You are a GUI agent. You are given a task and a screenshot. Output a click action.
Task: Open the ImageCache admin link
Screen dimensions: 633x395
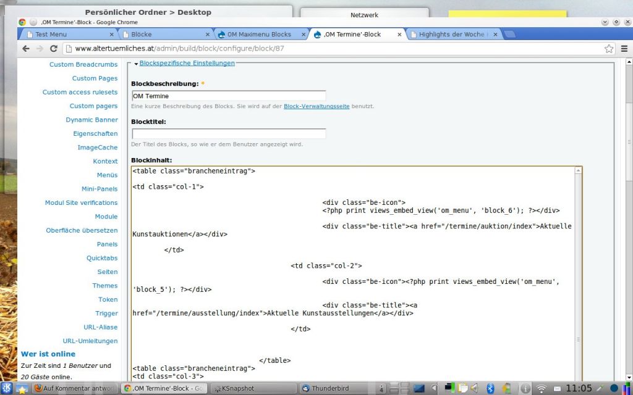[97, 148]
